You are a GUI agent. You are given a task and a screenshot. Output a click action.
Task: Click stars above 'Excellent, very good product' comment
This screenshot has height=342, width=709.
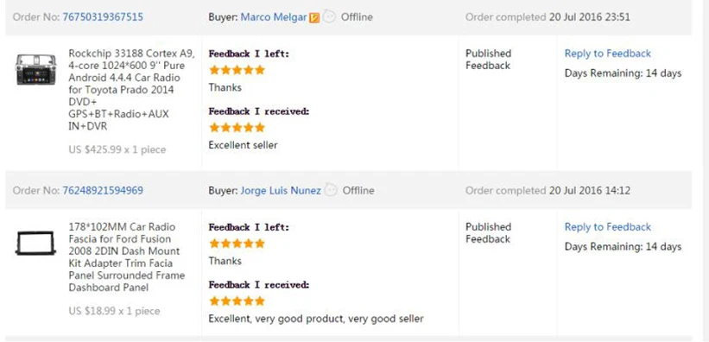coord(237,301)
